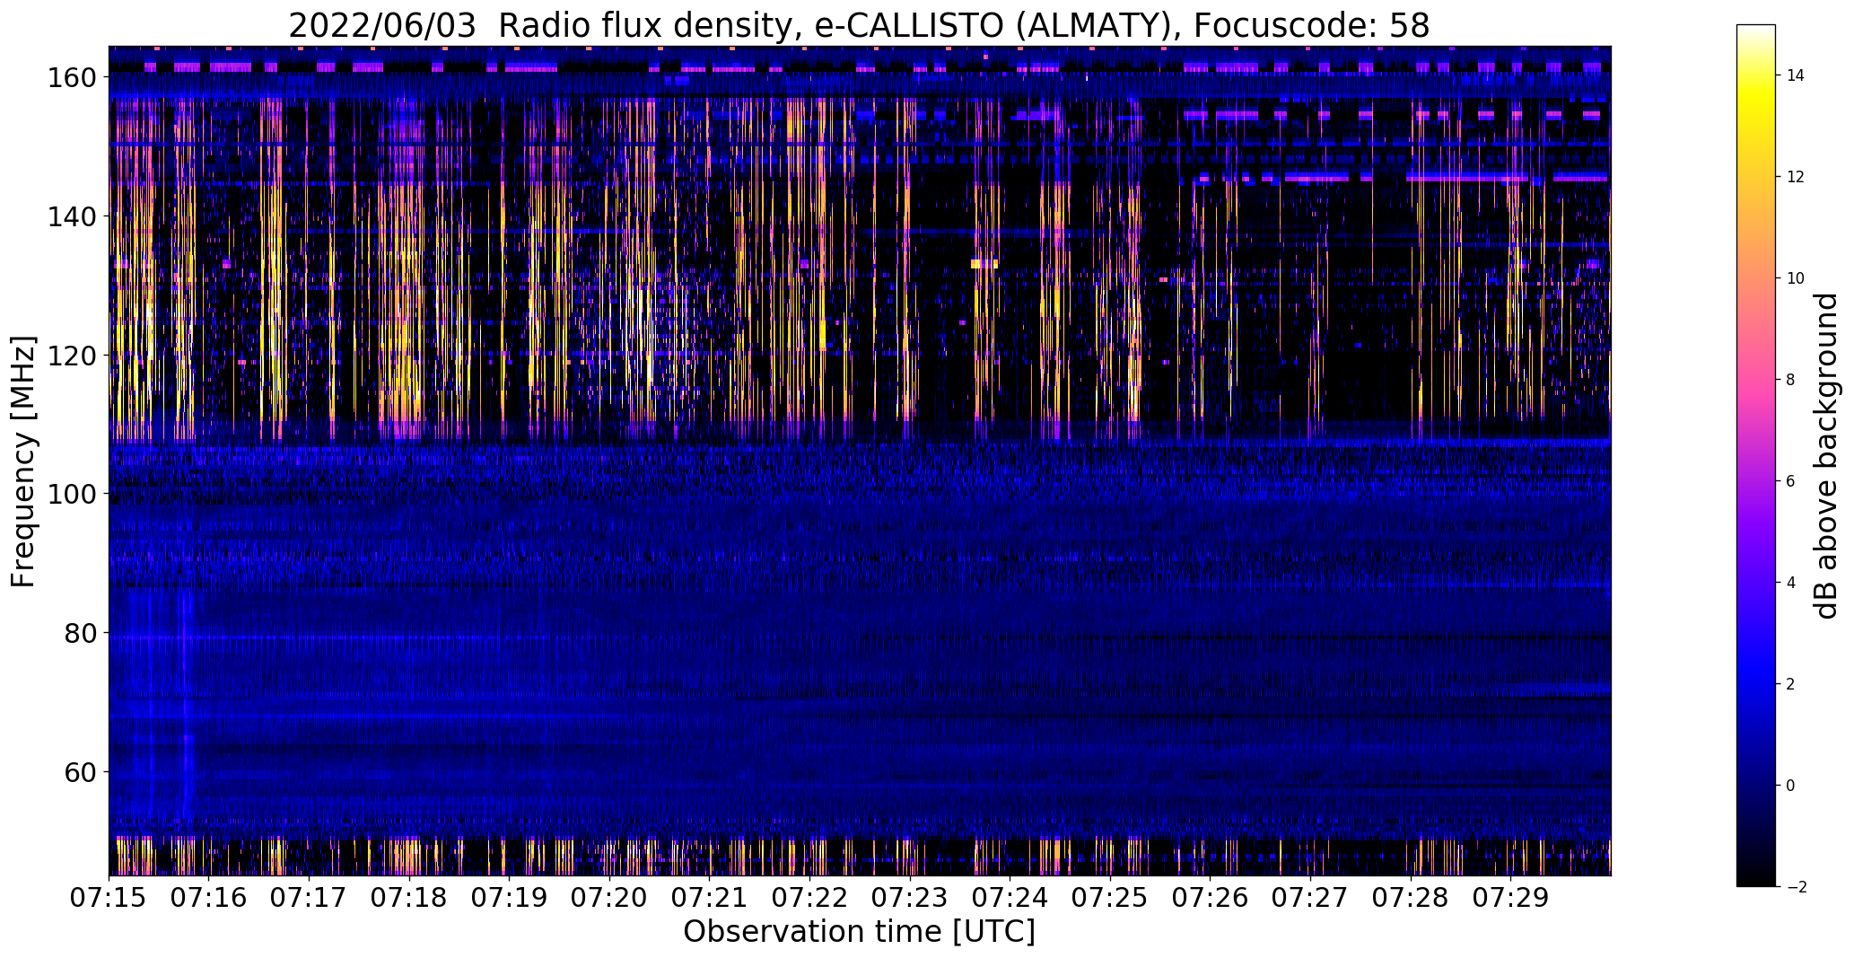Click the 07:26 time tick label
The width and height of the screenshot is (1854, 958).
(x=1210, y=898)
